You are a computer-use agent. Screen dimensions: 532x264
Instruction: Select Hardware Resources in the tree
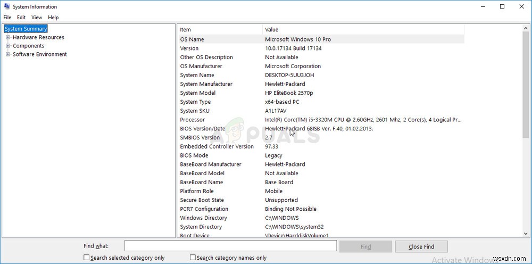pos(38,37)
